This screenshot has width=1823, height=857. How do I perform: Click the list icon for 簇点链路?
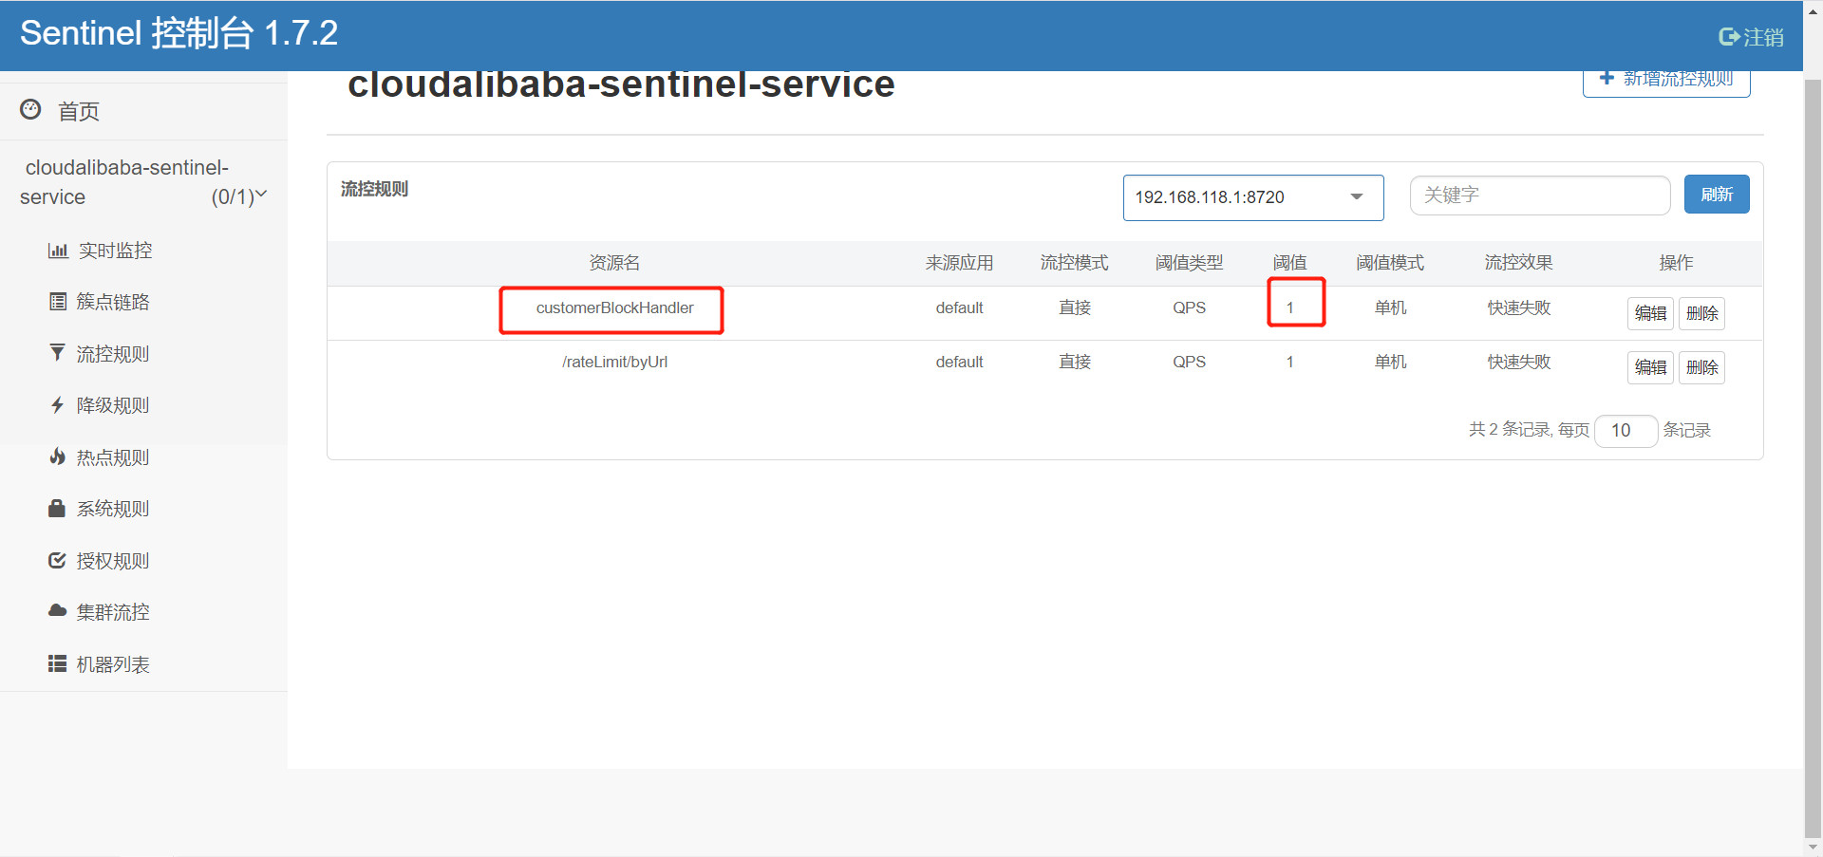(58, 302)
